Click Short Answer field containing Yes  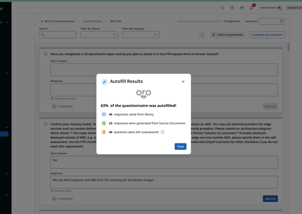(x=164, y=162)
